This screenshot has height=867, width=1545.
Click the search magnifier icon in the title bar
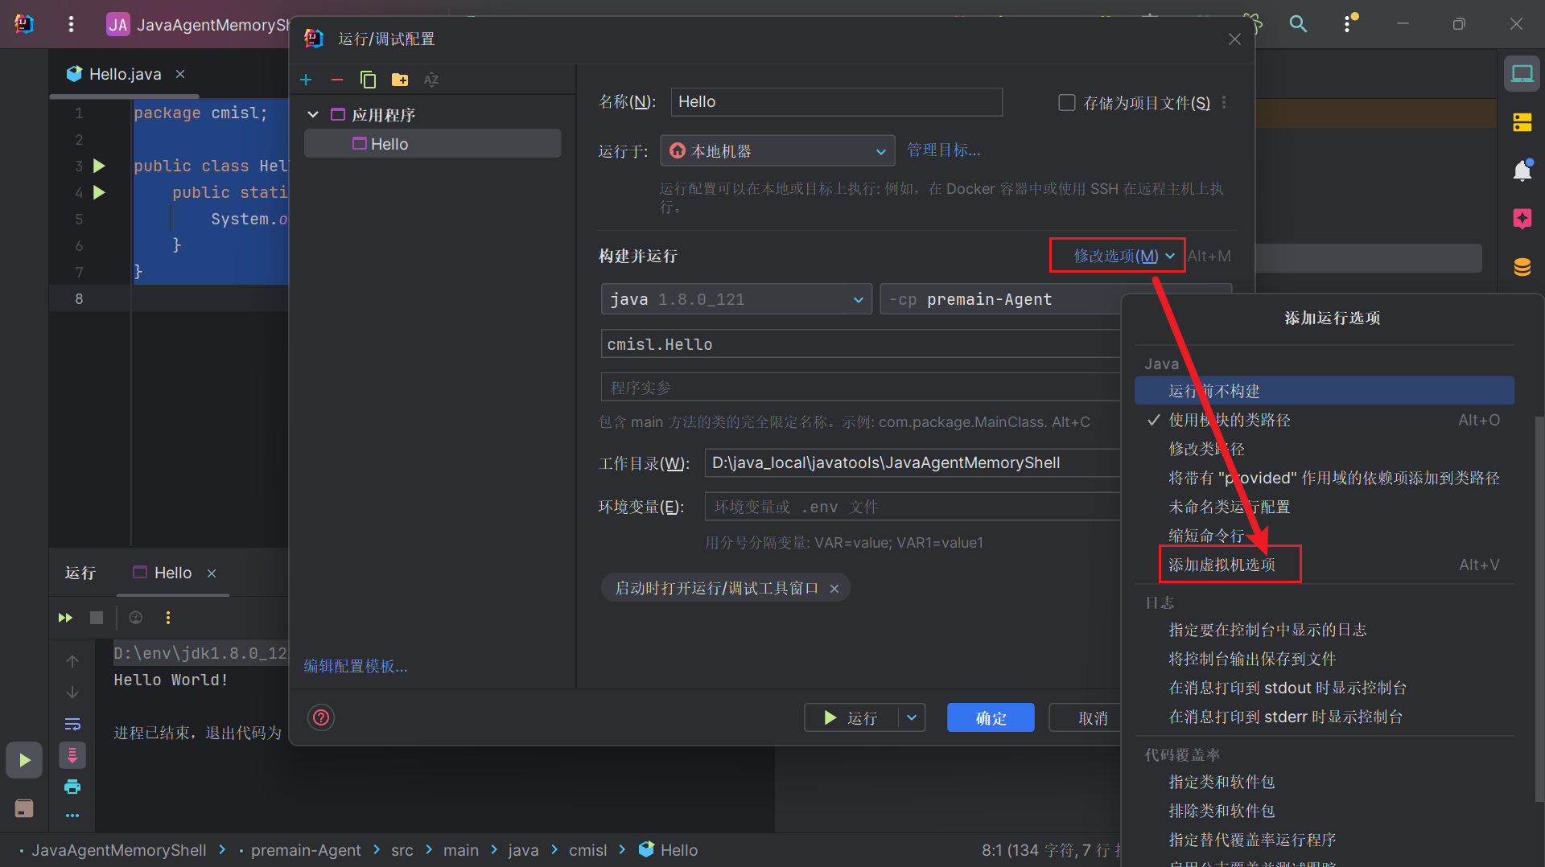pos(1298,24)
